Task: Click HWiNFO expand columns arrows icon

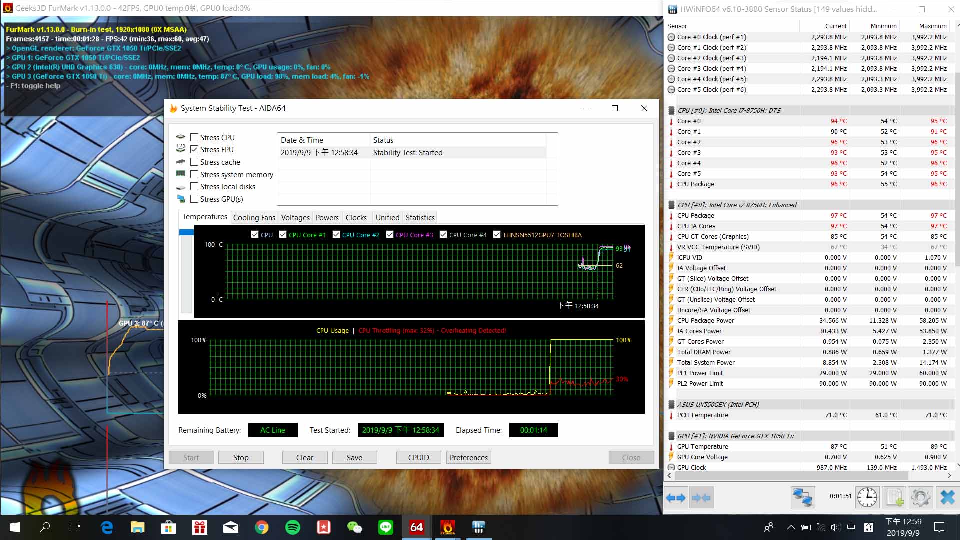Action: point(676,498)
